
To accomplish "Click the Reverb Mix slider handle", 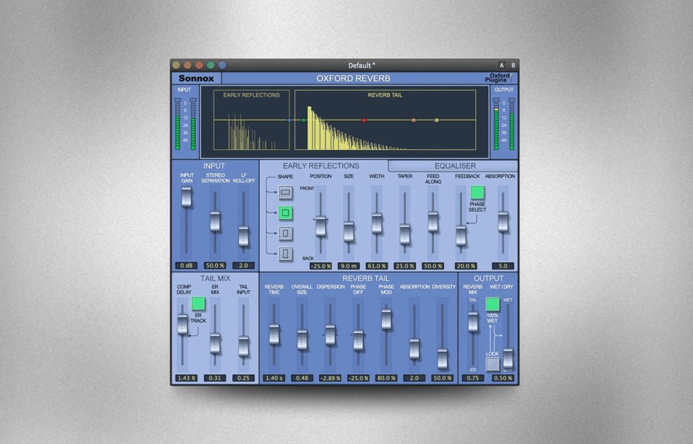I will click(x=473, y=321).
